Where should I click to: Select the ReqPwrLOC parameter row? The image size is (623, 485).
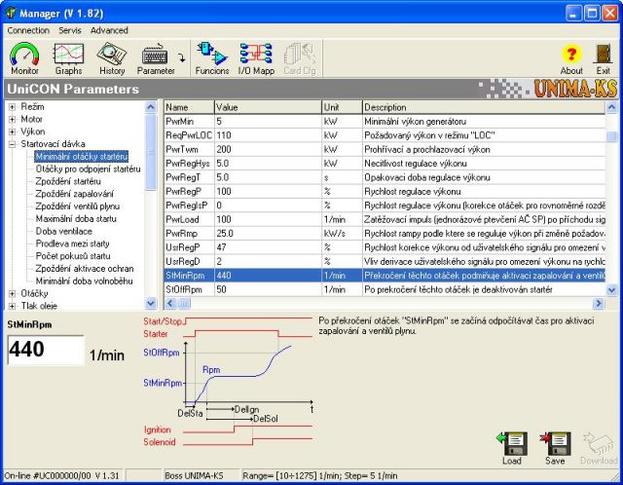(x=385, y=135)
